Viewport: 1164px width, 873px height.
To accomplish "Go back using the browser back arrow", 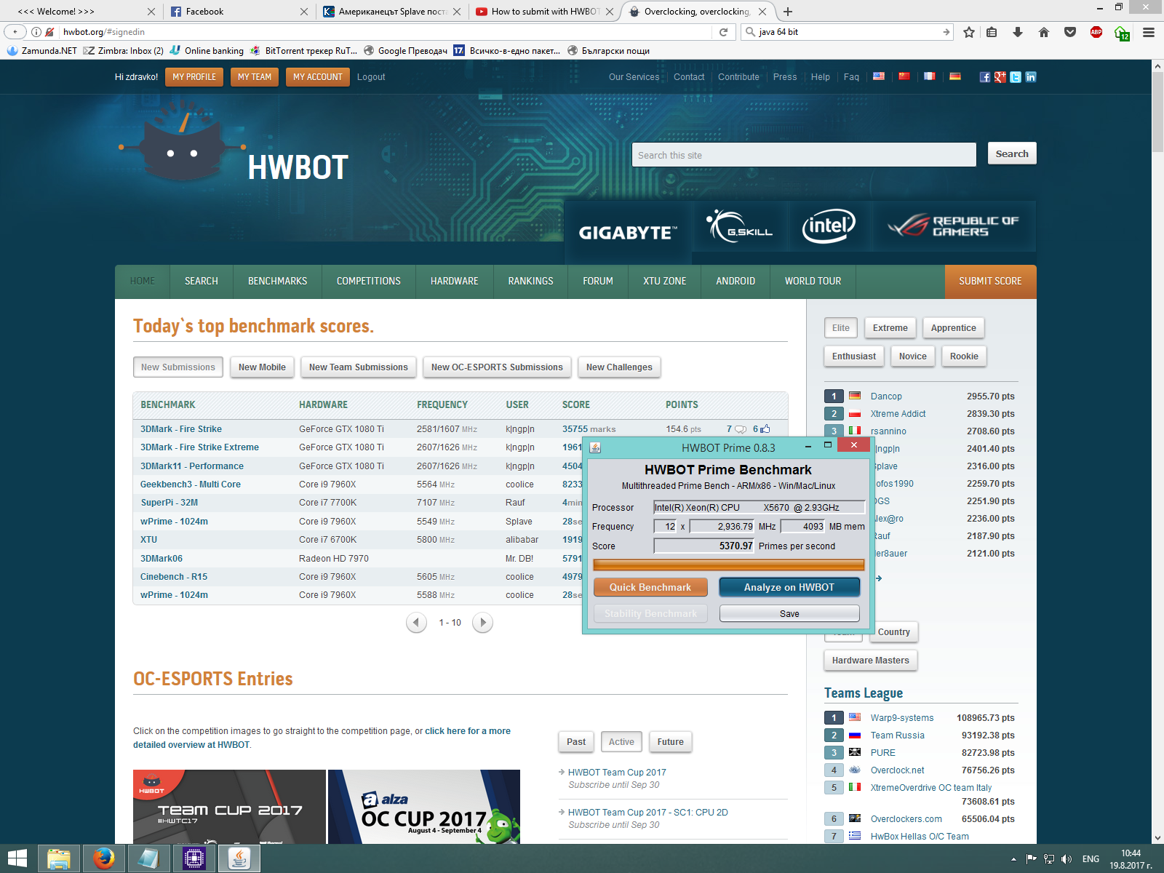I will click(15, 32).
